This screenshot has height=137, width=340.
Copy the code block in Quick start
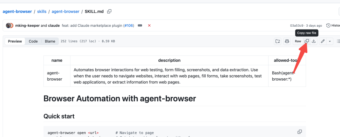pyautogui.click(x=300, y=132)
